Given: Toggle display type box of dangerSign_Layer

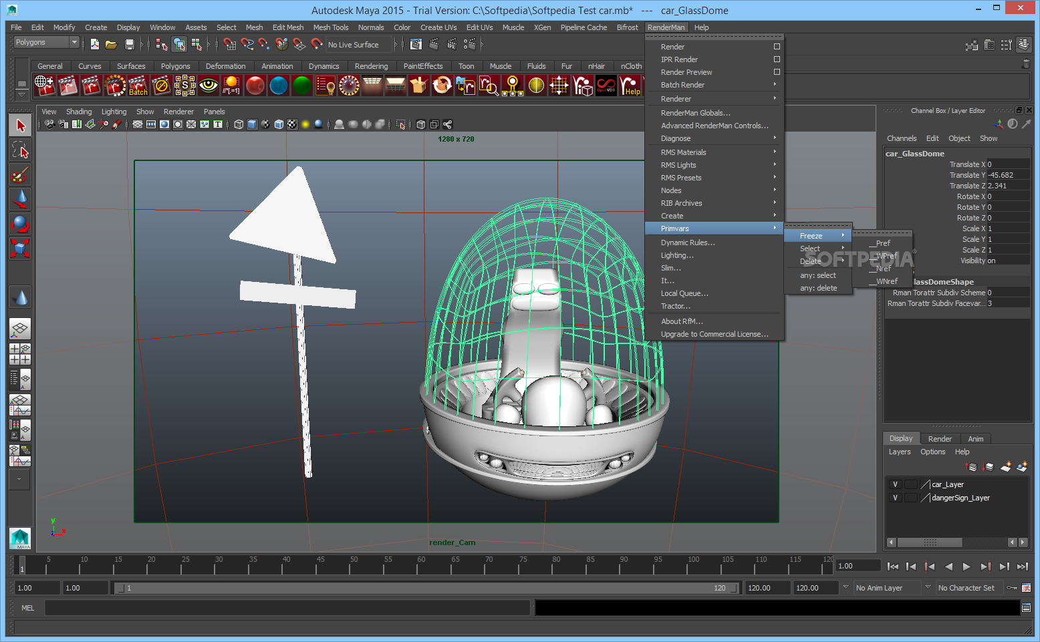Looking at the screenshot, I should pyautogui.click(x=910, y=498).
